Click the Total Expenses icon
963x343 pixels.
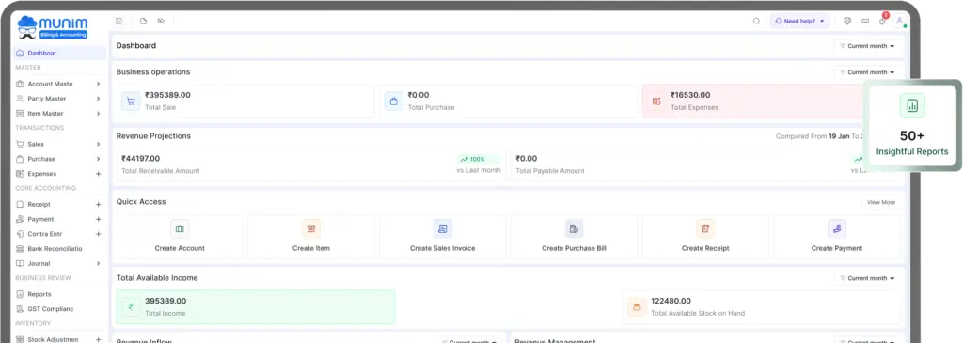(x=656, y=101)
